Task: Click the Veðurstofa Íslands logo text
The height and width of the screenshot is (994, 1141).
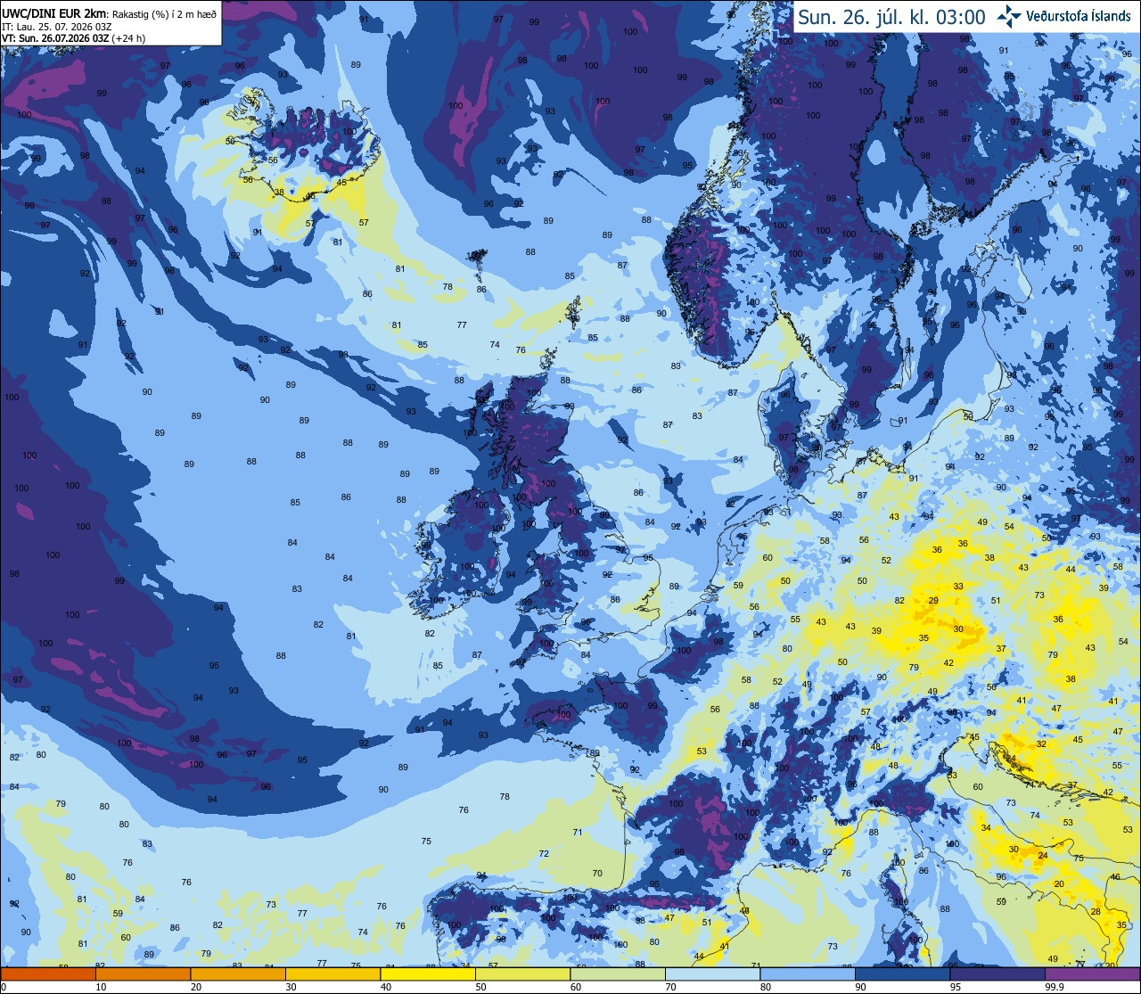Action: [1079, 16]
